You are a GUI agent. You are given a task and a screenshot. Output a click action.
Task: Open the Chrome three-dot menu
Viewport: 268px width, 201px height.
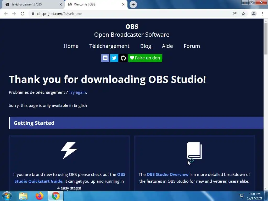[x=262, y=14]
